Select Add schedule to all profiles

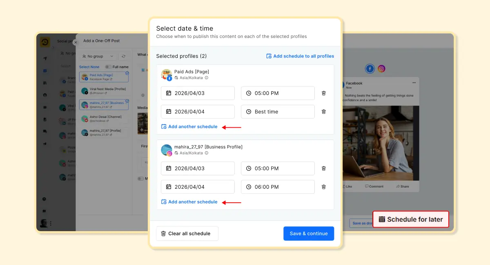(300, 56)
